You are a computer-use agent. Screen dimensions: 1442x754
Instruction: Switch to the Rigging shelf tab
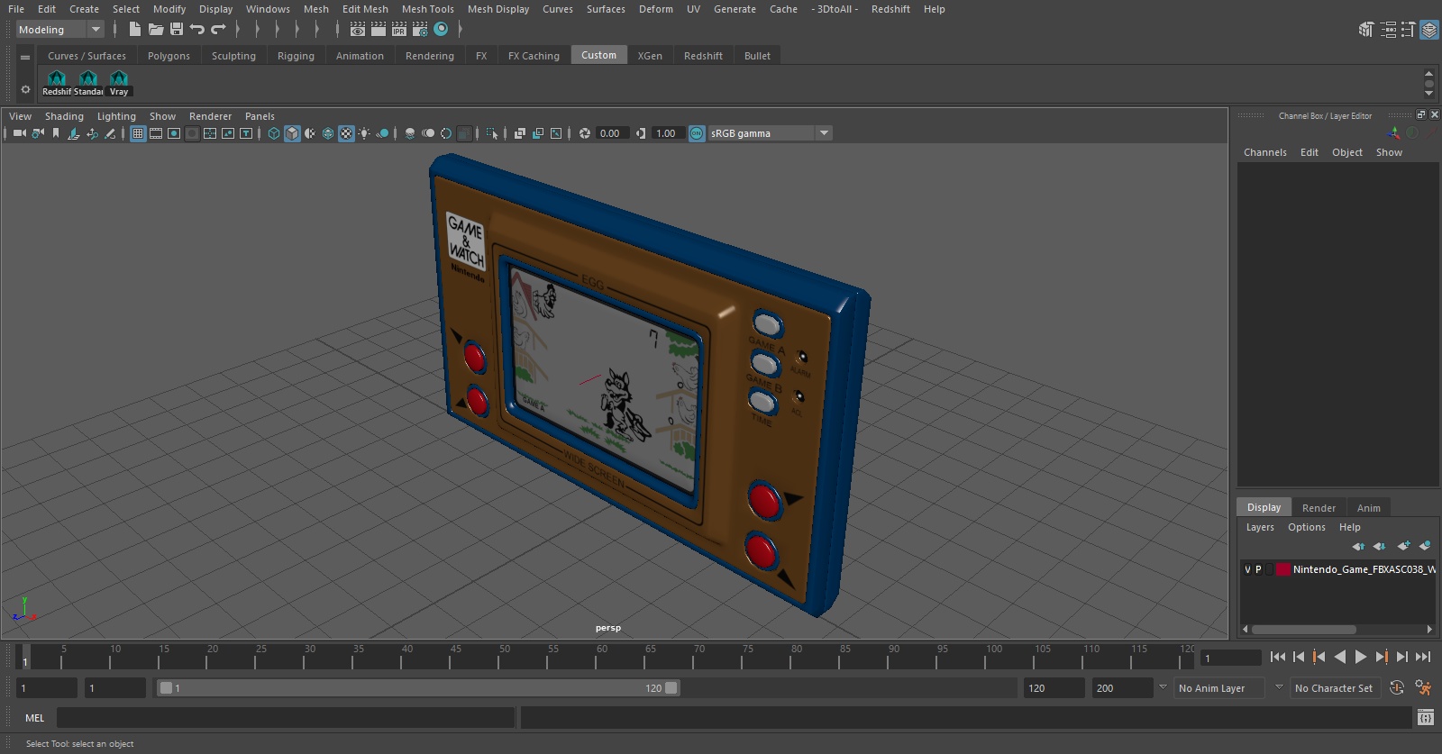296,56
